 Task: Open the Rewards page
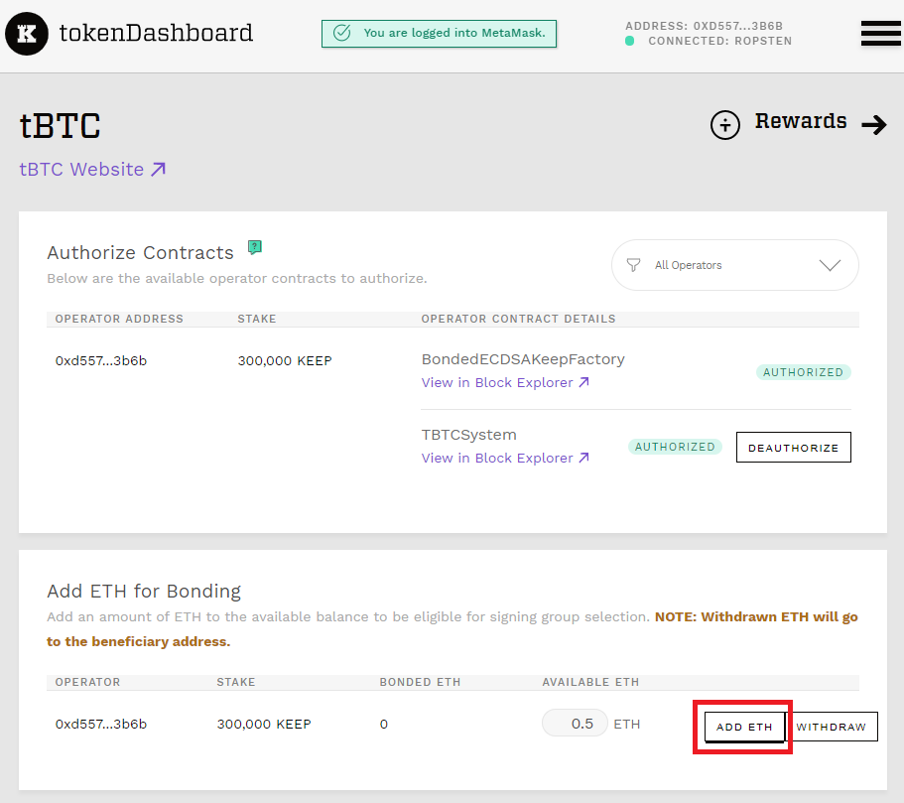point(800,122)
